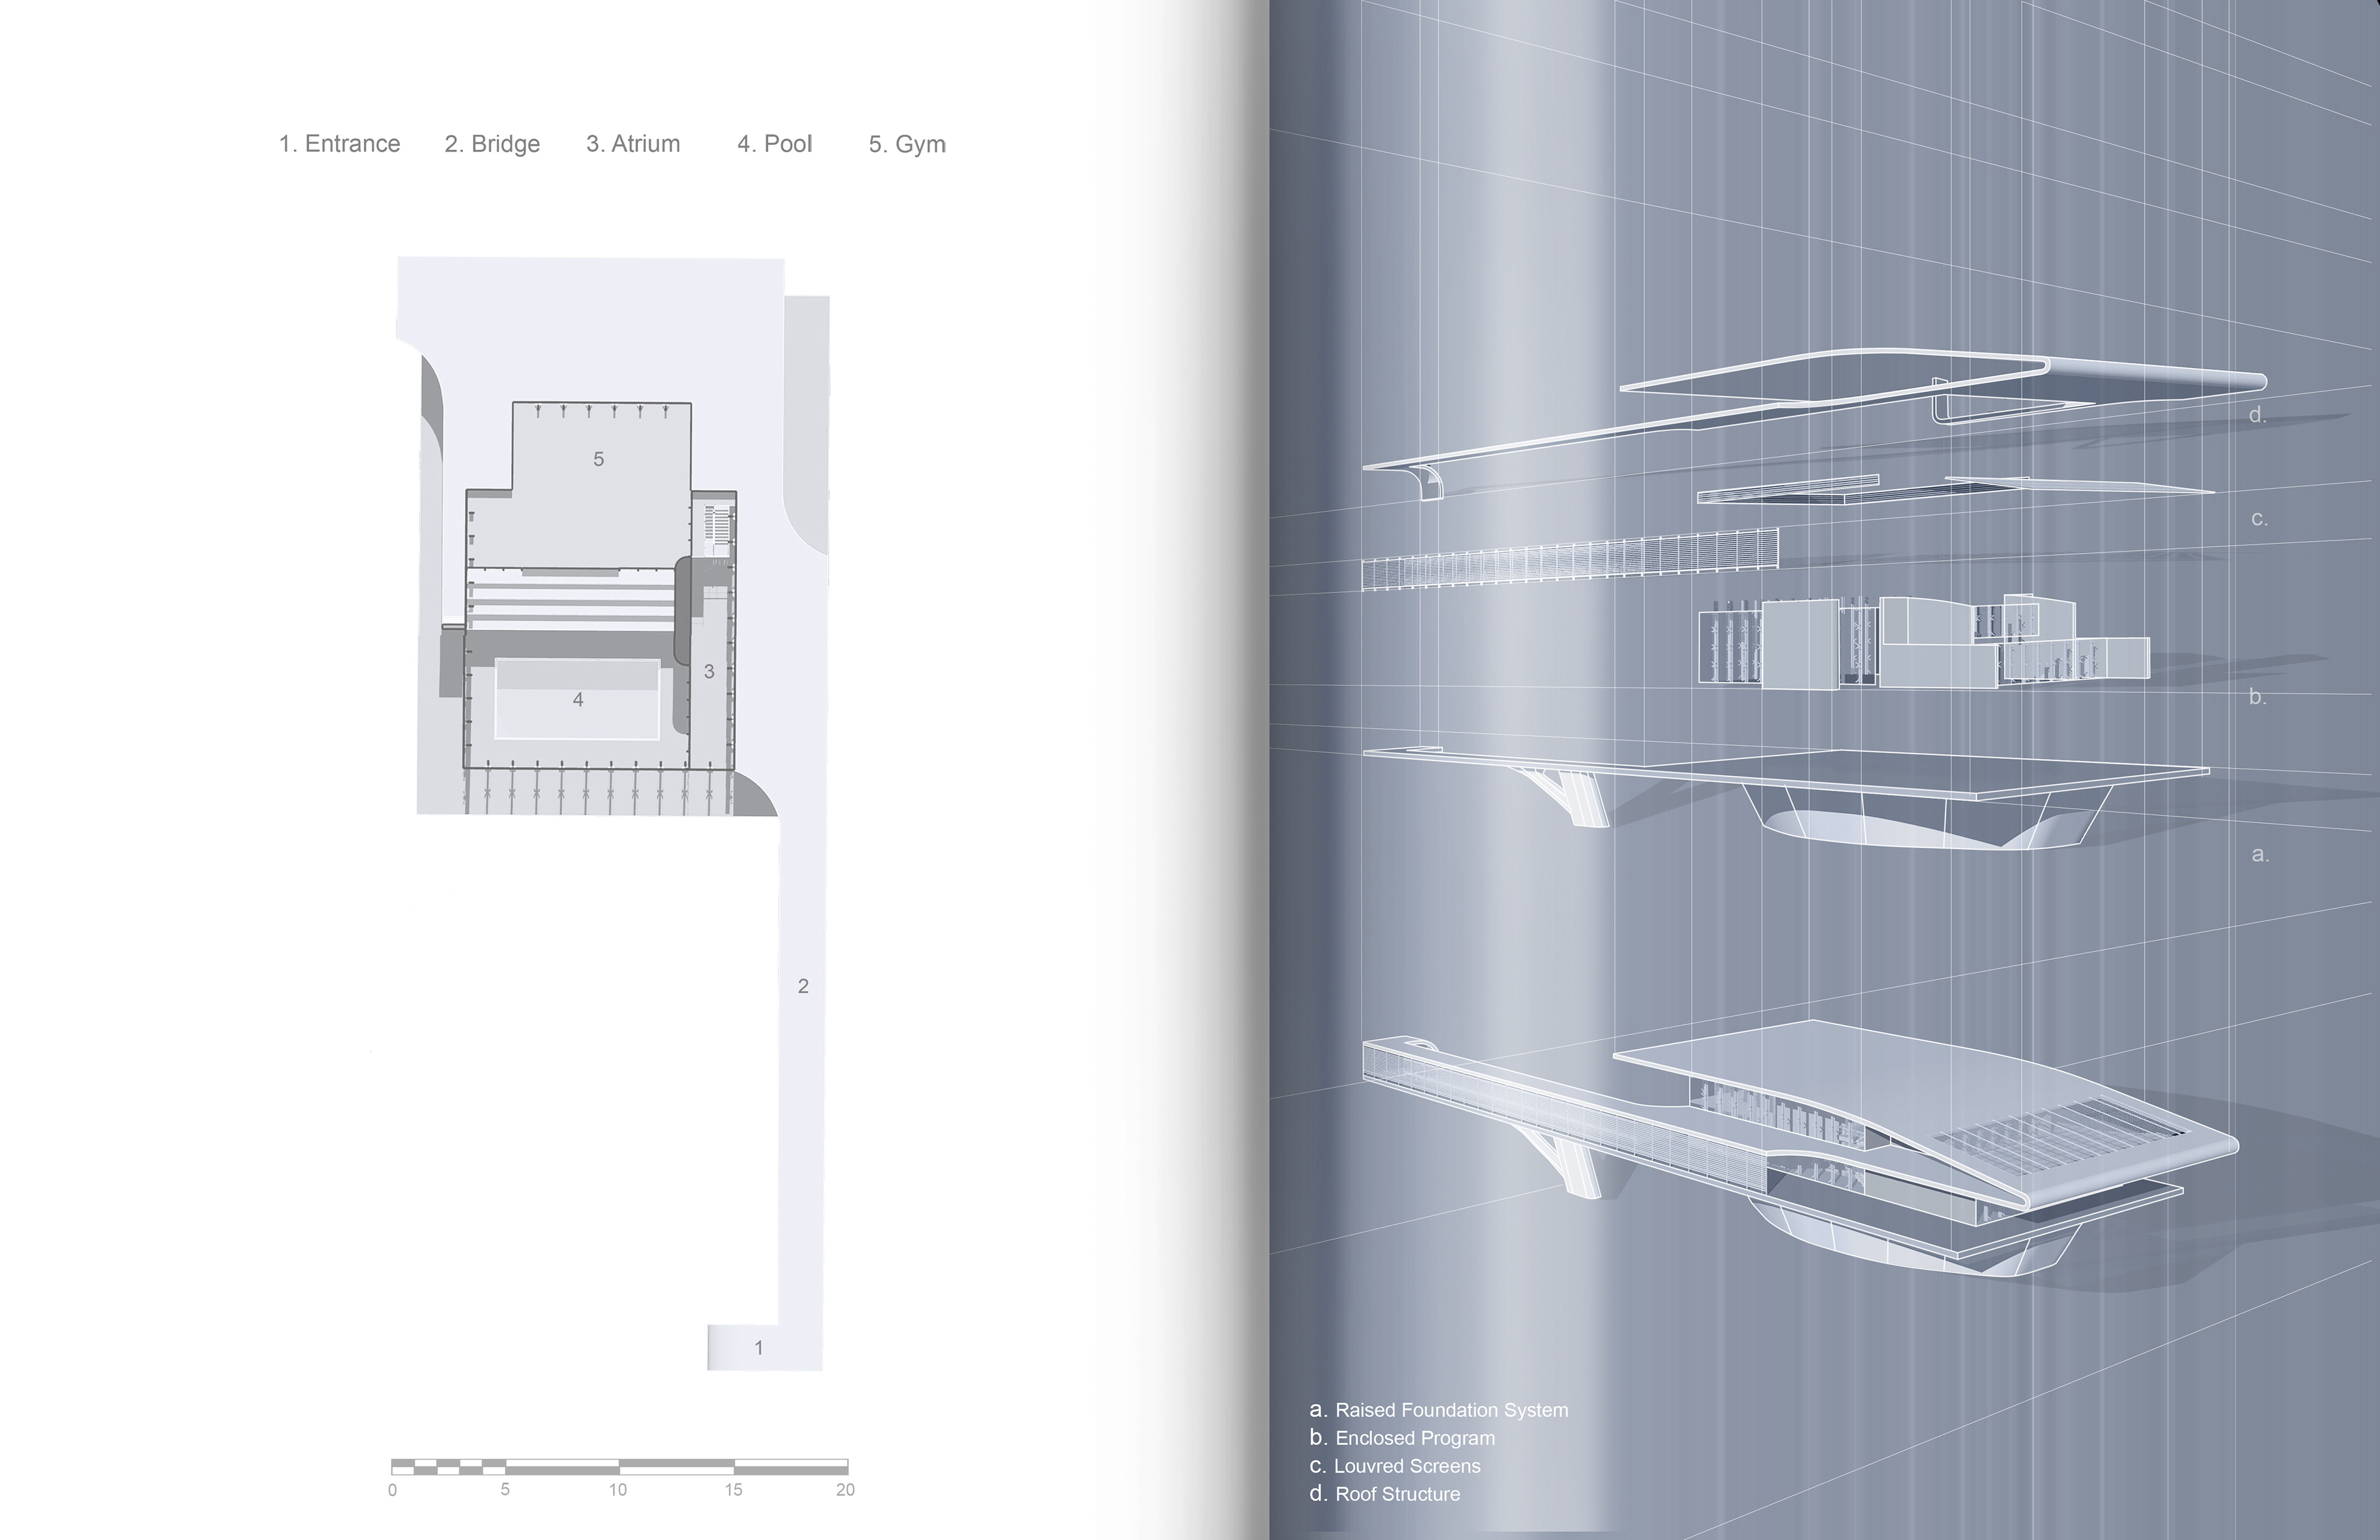Click 'a. Raised Foundation System' caption
The image size is (2380, 1540).
pyautogui.click(x=1439, y=1410)
